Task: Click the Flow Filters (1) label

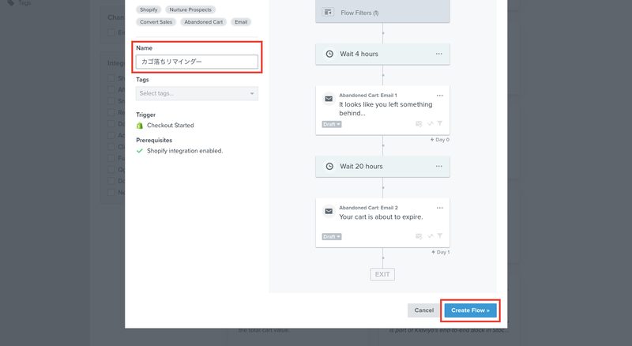Action: pos(359,13)
